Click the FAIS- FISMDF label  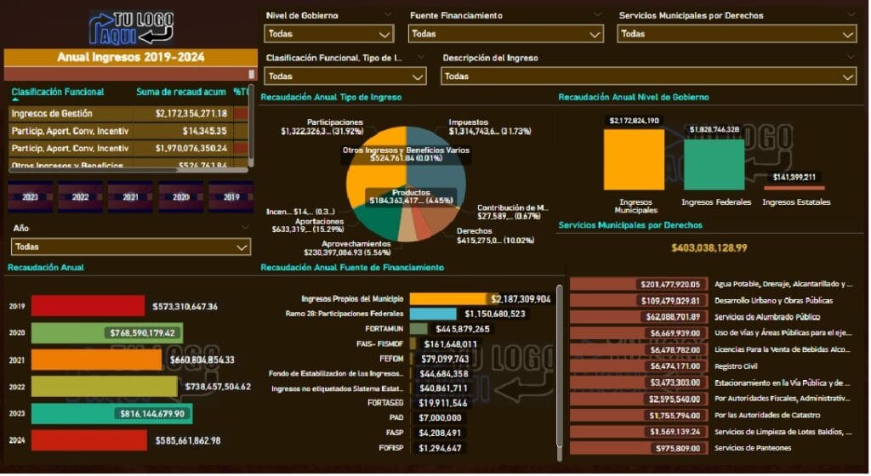380,343
